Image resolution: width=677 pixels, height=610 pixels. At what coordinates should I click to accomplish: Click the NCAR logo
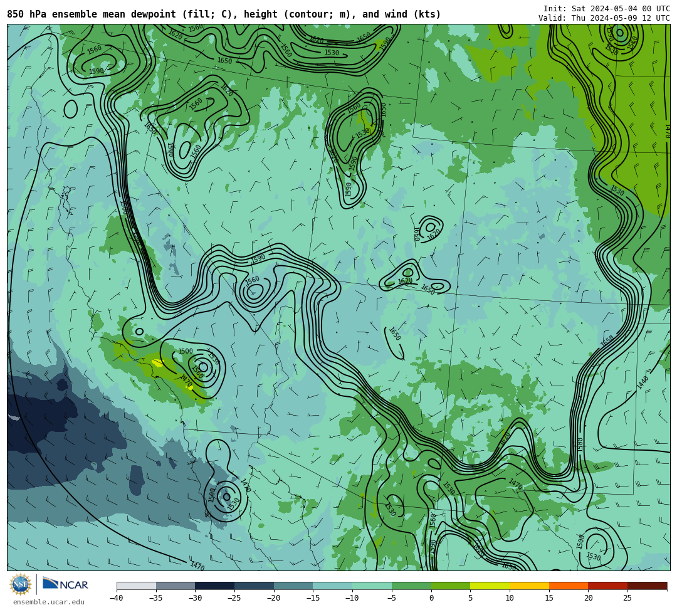click(65, 584)
